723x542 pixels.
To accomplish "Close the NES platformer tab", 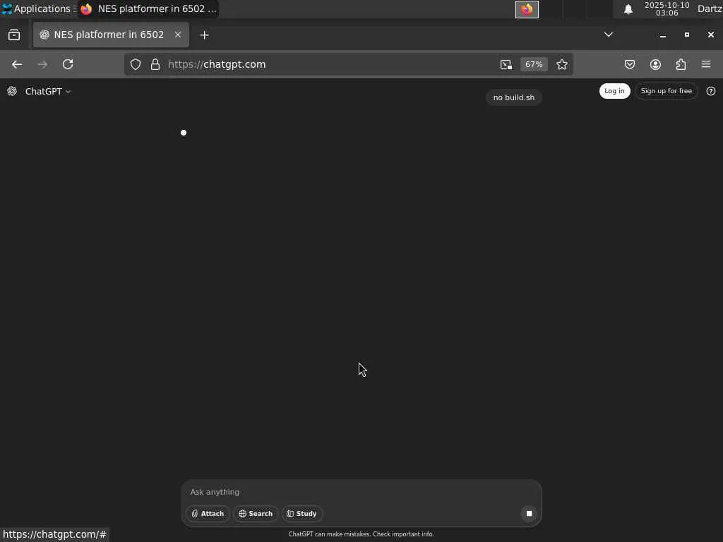I will [x=177, y=35].
